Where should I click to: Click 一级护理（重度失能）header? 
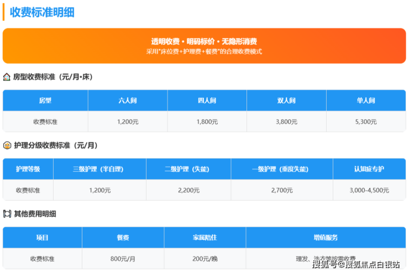click(282, 169)
